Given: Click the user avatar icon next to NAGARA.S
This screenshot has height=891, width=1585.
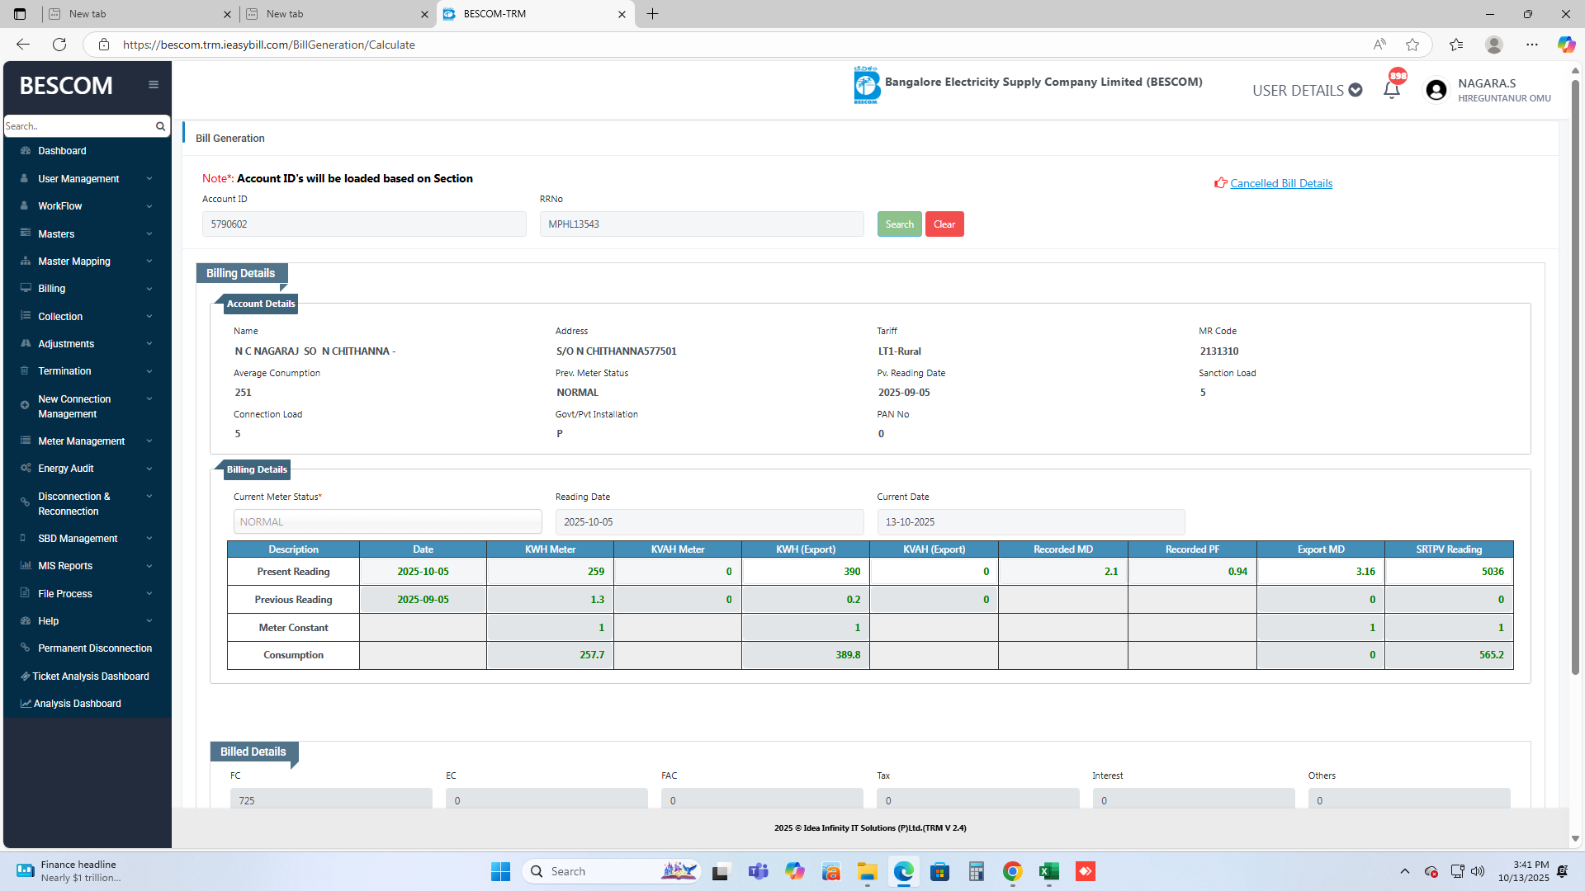Looking at the screenshot, I should coord(1436,90).
